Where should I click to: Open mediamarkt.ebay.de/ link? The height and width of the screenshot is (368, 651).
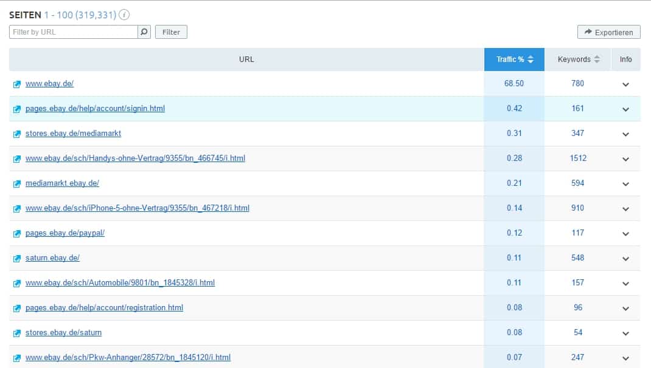pos(62,183)
